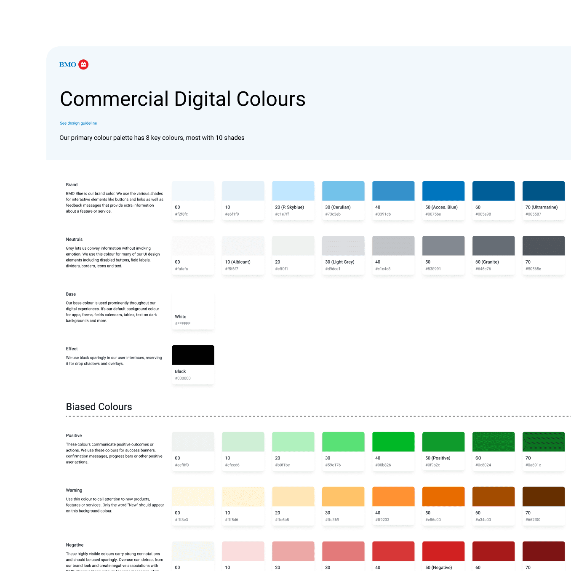Click the Neutrals 30 (Light Grey) swatch

(x=343, y=245)
